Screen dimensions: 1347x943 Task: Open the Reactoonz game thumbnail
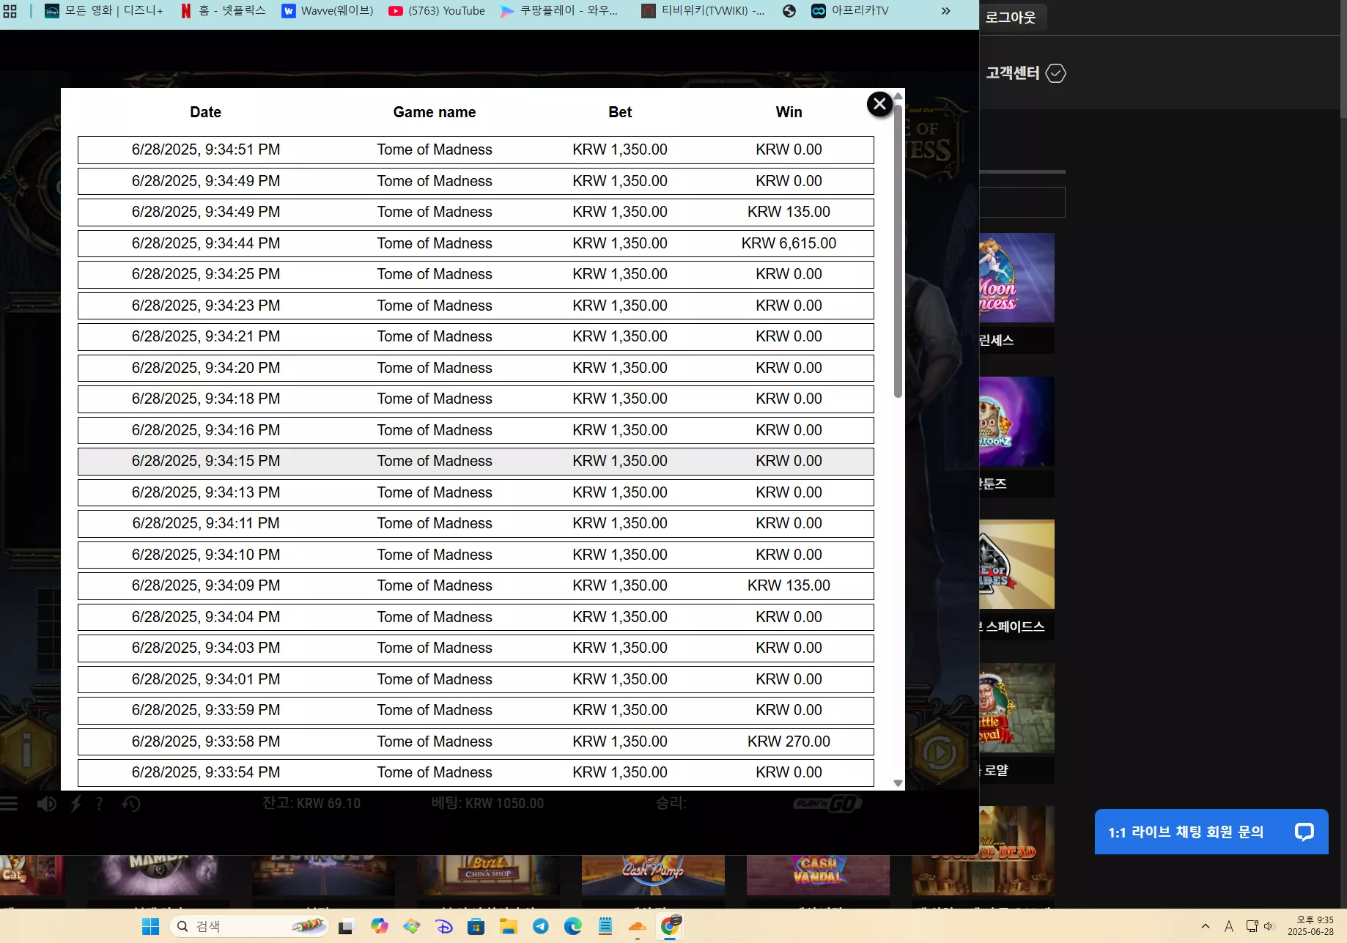1017,421
